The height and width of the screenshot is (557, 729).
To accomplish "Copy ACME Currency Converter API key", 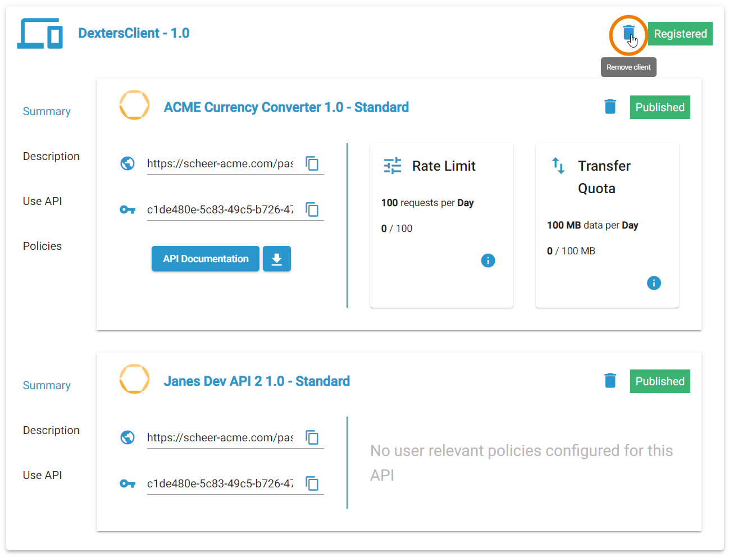I will coord(312,209).
